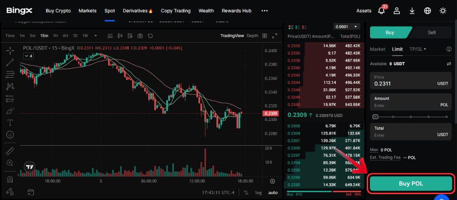
Task: Select the zoom in tool
Action: click(10, 163)
